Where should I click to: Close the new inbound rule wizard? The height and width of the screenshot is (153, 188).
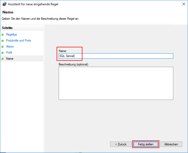pyautogui.click(x=184, y=4)
